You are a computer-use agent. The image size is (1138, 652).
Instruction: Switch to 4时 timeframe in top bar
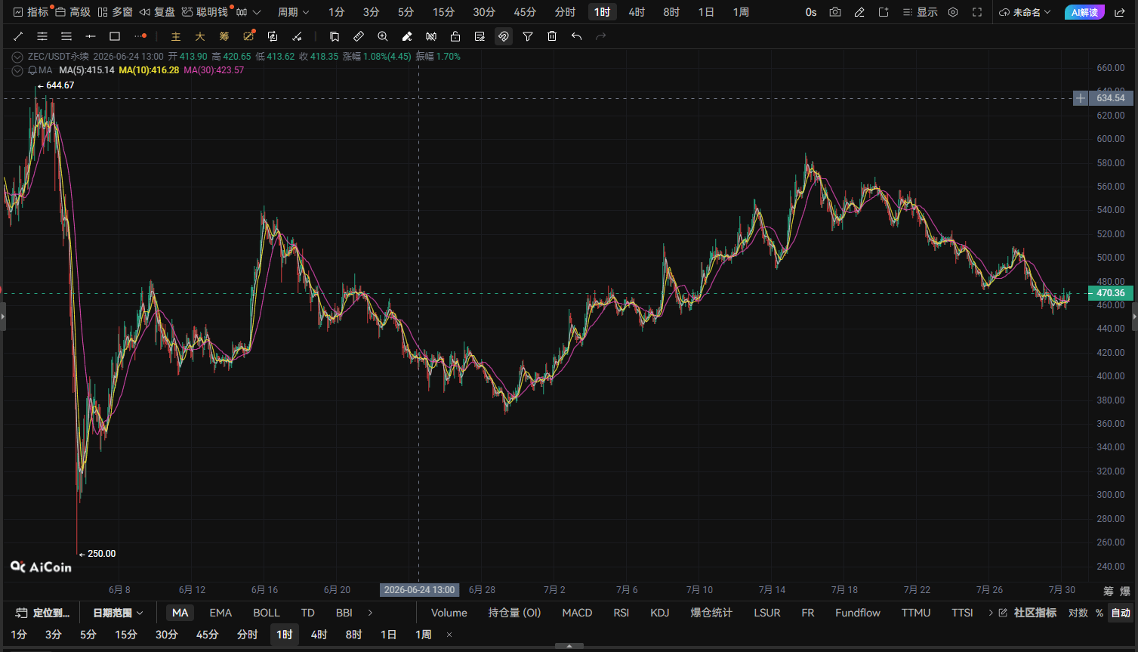(x=637, y=12)
